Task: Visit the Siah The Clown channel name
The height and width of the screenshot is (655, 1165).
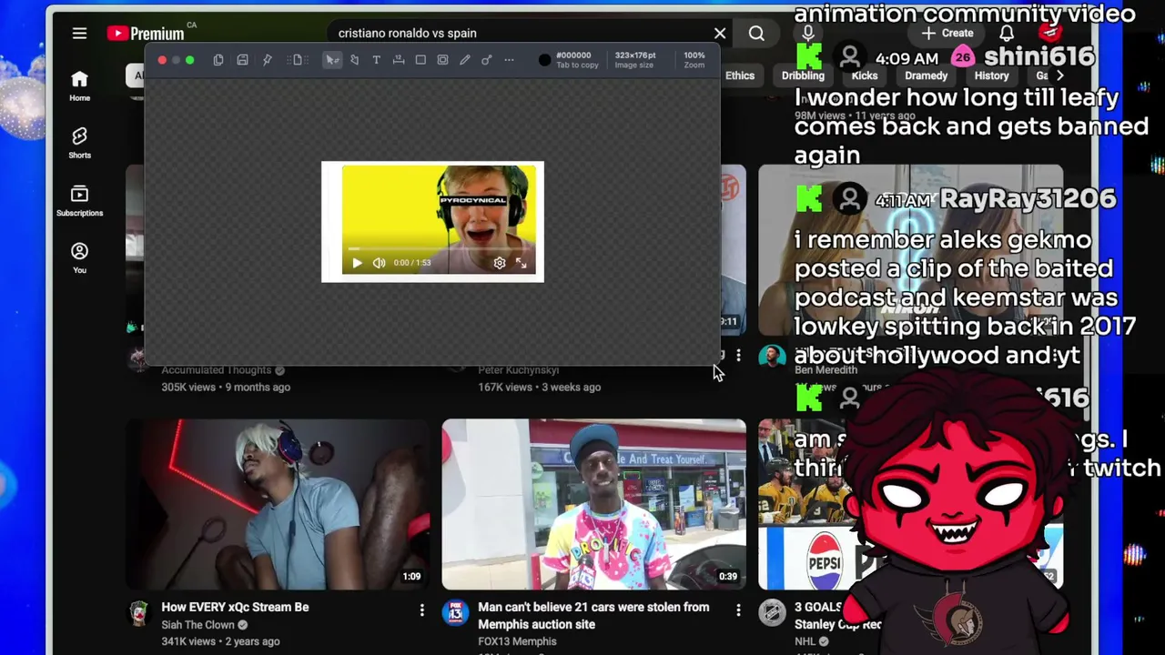Action: [x=198, y=625]
